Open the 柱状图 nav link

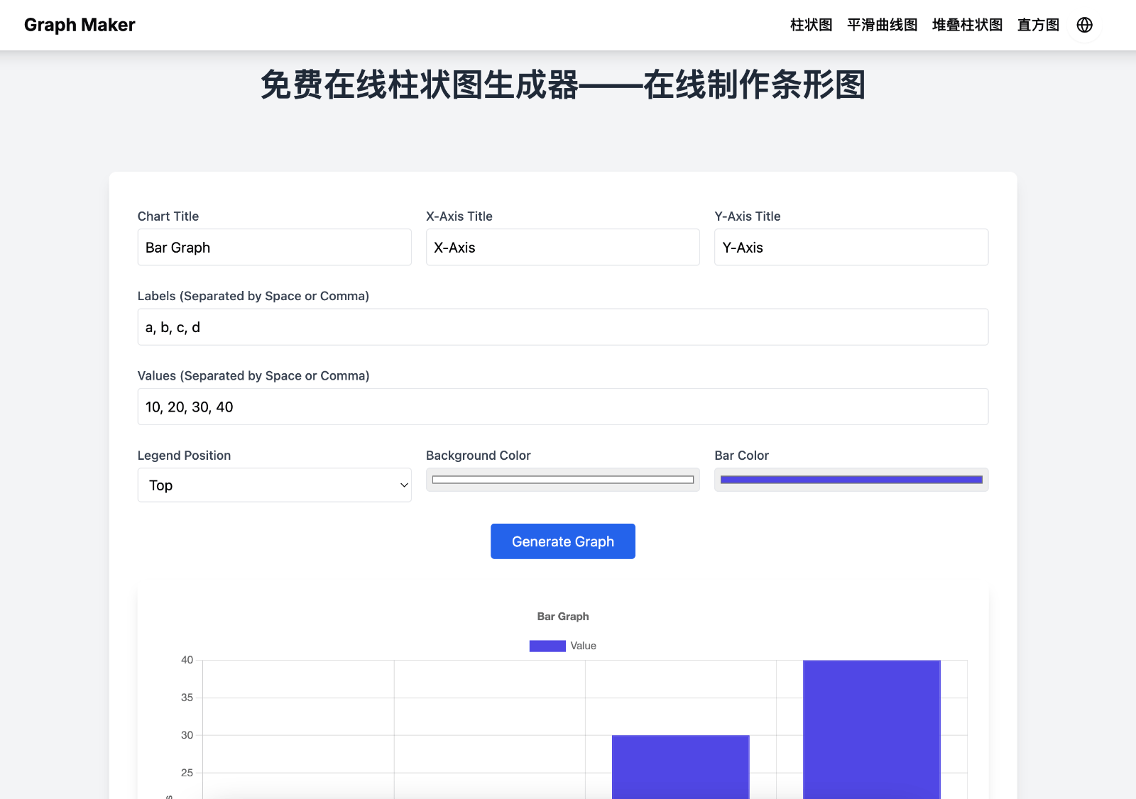tap(811, 25)
